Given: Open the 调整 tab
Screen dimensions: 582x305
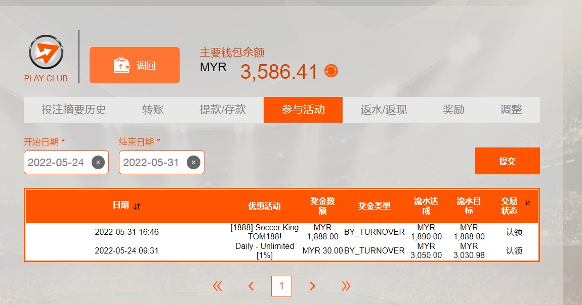Looking at the screenshot, I should (x=511, y=110).
